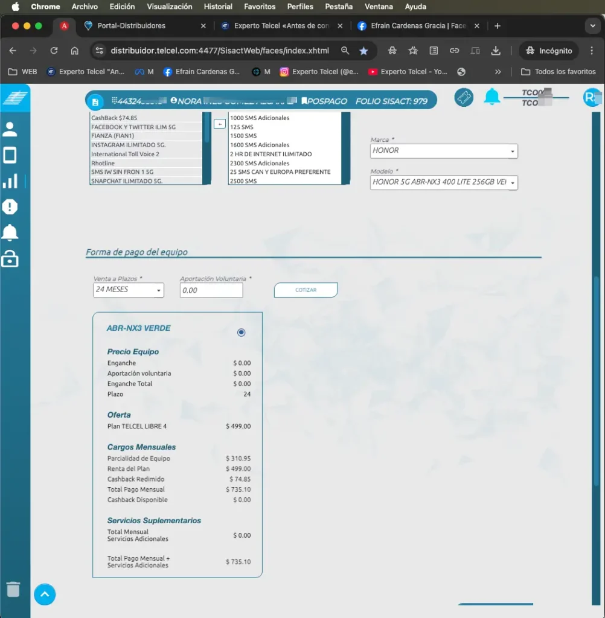Click the bookmark star icon
605x618 pixels.
coord(363,51)
